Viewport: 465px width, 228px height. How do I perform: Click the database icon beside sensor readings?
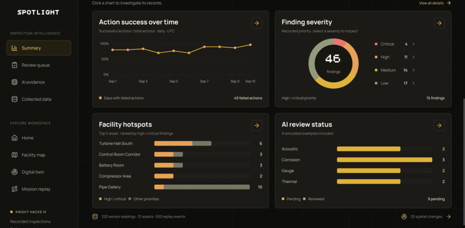[x=95, y=216]
